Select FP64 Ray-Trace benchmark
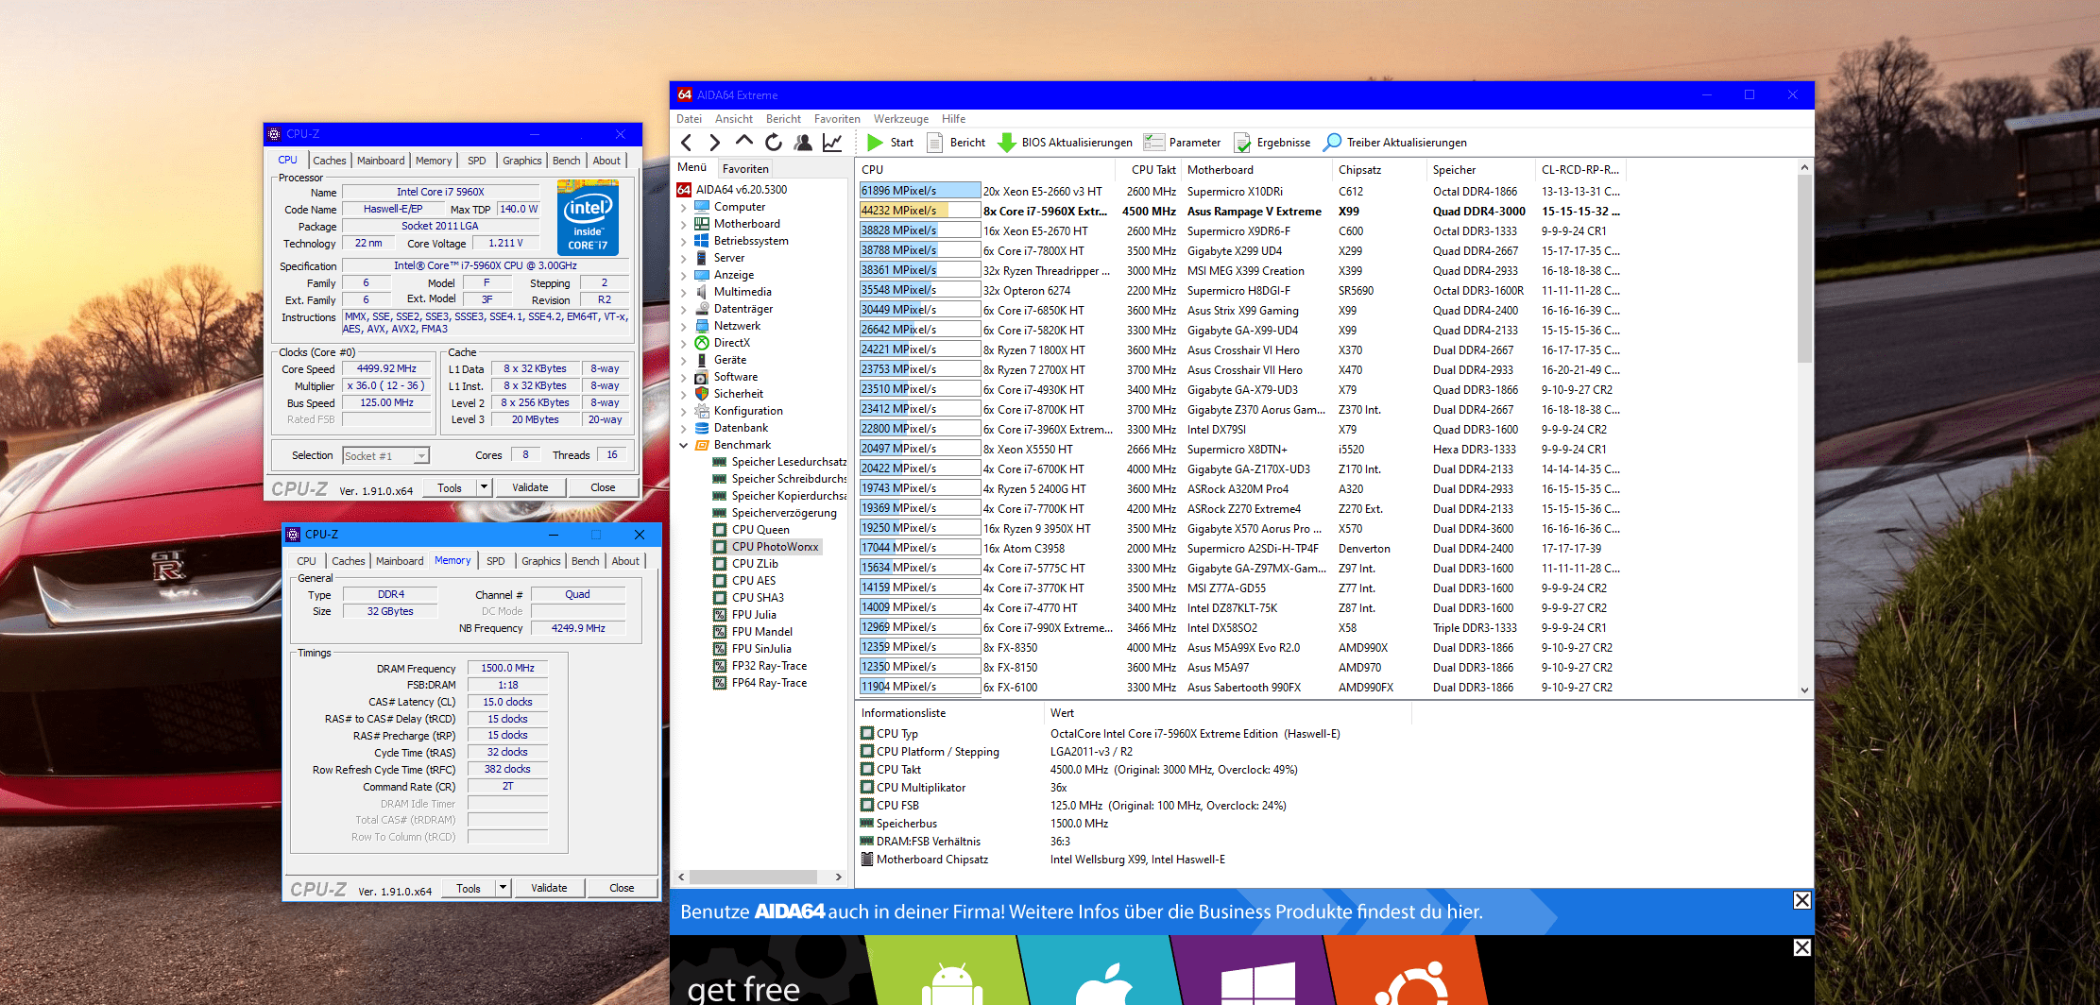This screenshot has height=1005, width=2100. click(x=769, y=683)
